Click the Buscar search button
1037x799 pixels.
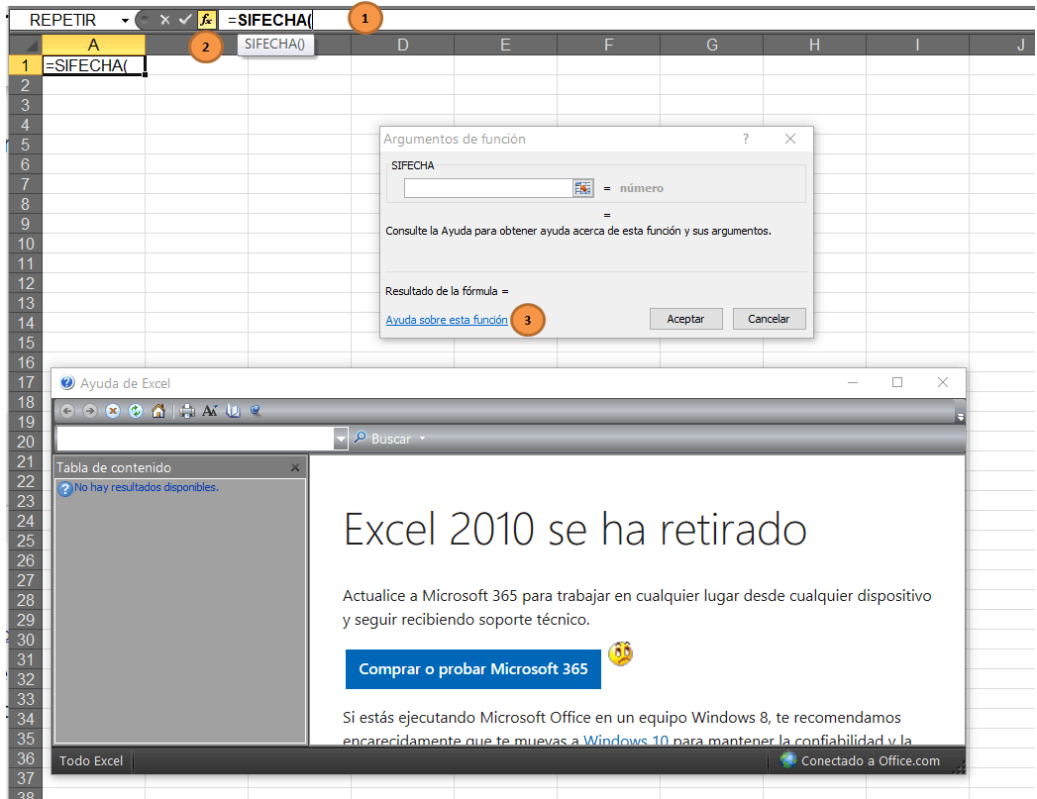(x=382, y=439)
